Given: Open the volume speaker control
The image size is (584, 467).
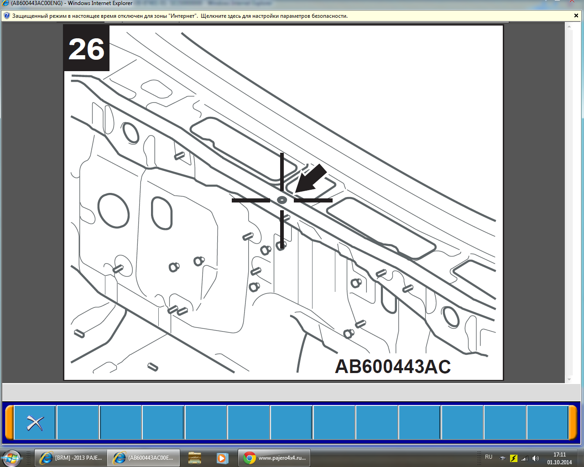Looking at the screenshot, I should click(536, 458).
